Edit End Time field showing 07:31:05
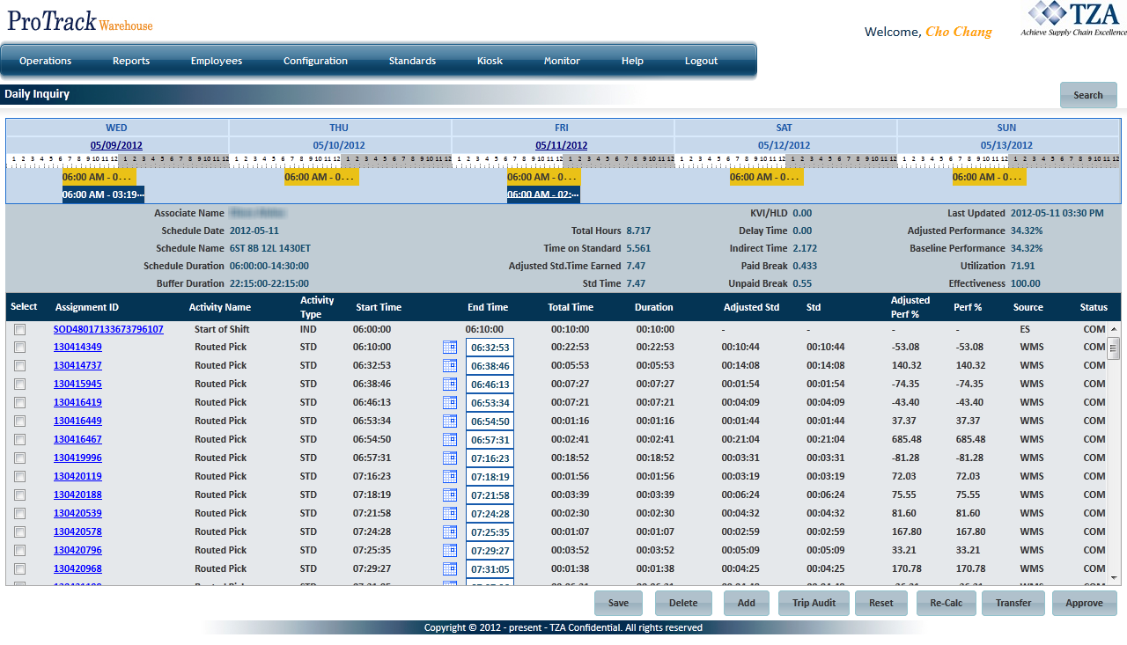The height and width of the screenshot is (645, 1127). [490, 569]
